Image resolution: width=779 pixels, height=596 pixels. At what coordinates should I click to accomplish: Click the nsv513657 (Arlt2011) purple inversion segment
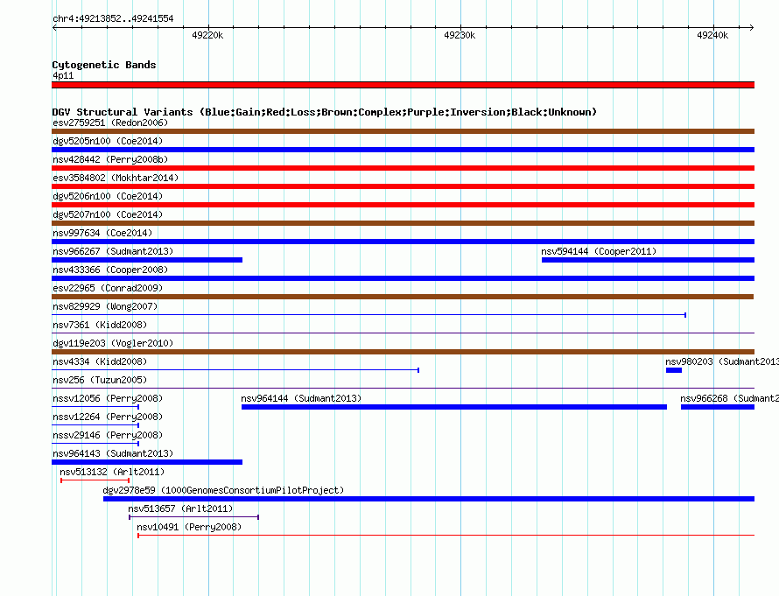click(x=193, y=517)
